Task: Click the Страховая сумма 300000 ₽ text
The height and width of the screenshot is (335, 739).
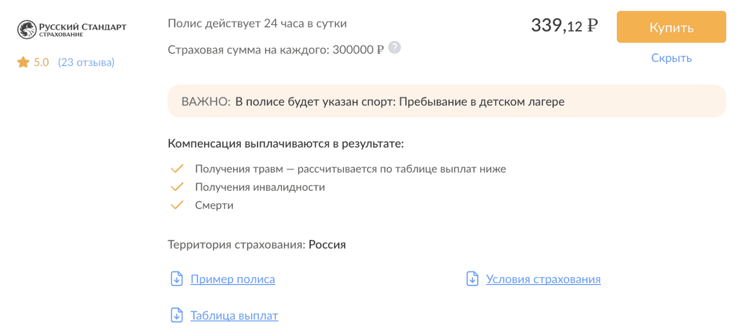Action: tap(276, 50)
